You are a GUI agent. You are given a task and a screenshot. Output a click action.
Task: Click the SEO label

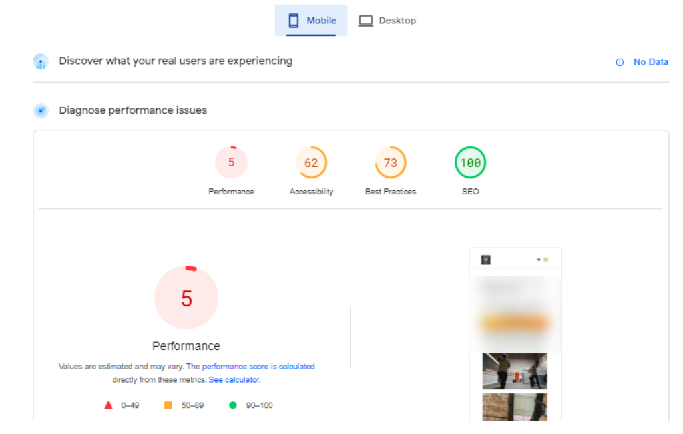471,192
